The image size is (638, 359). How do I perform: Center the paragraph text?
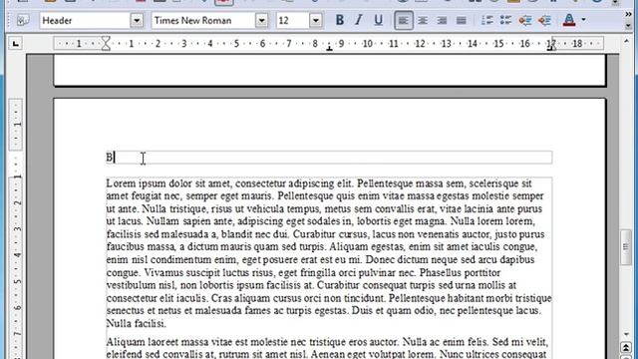(423, 20)
